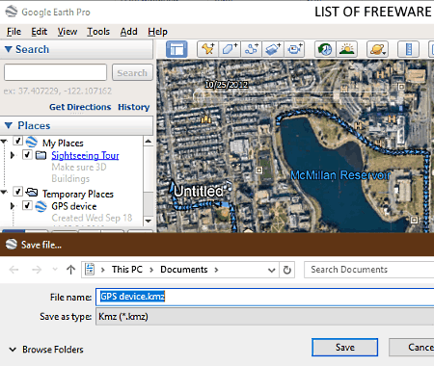Uncheck the GPS device checkbox
The height and width of the screenshot is (366, 434).
(27, 205)
